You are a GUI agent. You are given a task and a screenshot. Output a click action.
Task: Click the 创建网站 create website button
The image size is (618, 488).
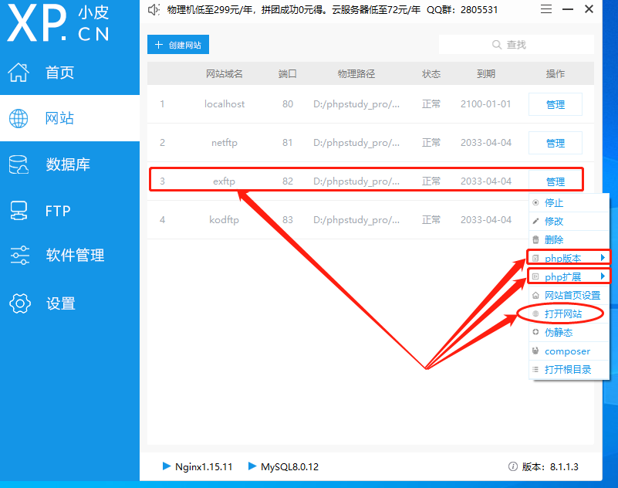(x=178, y=45)
